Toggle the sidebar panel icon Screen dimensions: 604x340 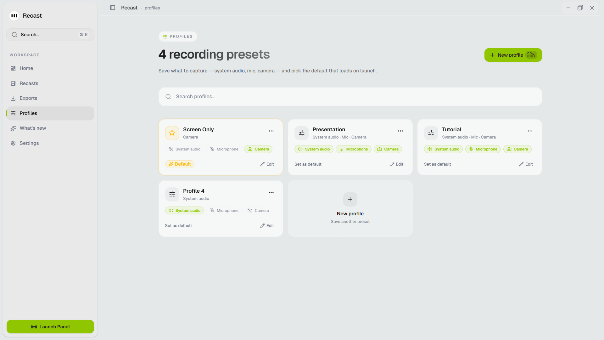(113, 8)
